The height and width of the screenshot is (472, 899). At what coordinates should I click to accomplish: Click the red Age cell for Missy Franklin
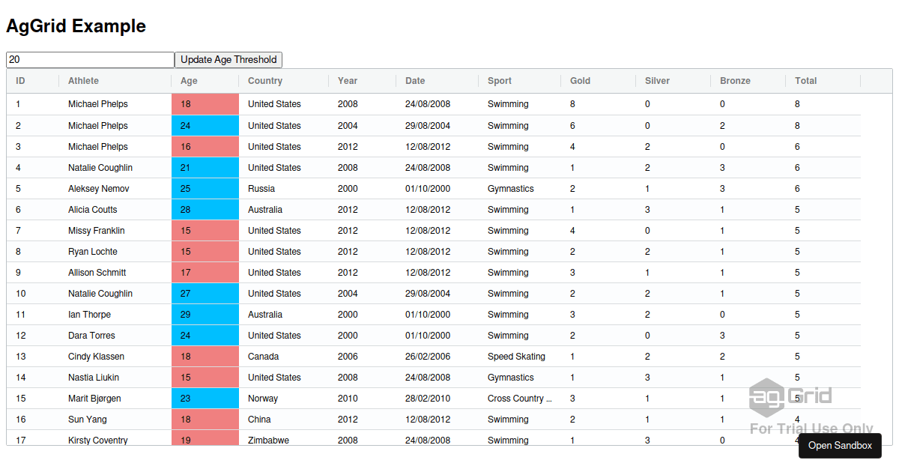click(x=205, y=230)
